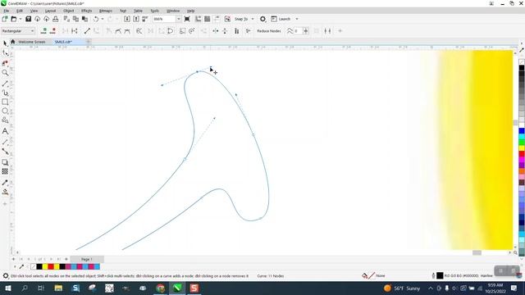The width and height of the screenshot is (525, 295).
Task: Toggle Show Rulers button
Action: click(199, 19)
